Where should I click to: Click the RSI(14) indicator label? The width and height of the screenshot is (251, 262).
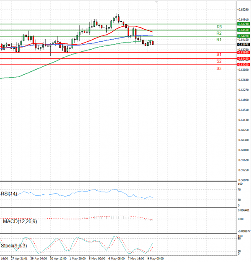click(10, 193)
